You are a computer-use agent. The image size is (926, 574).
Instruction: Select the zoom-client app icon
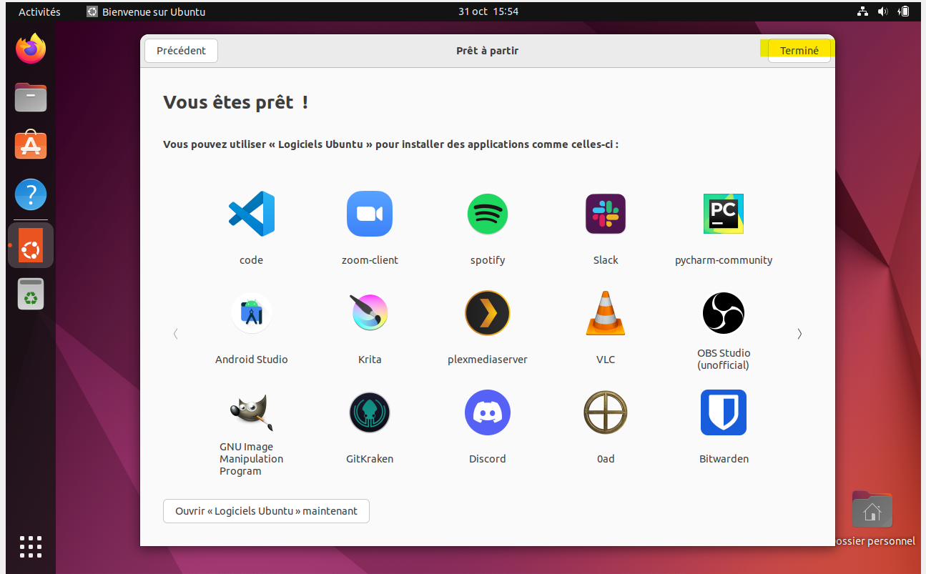coord(370,214)
